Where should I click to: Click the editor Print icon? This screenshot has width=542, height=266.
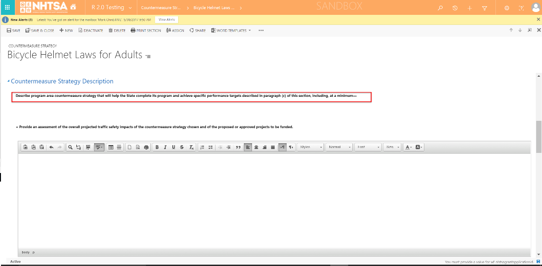coord(146,147)
